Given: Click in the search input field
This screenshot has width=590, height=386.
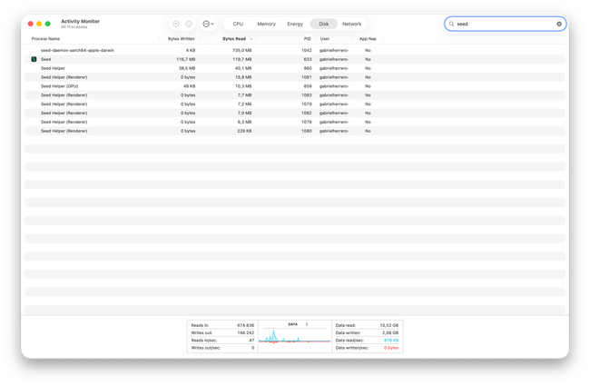Looking at the screenshot, I should 504,24.
